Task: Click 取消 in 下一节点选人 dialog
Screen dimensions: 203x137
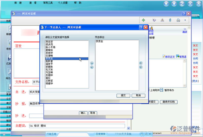Action: [x=138, y=95]
